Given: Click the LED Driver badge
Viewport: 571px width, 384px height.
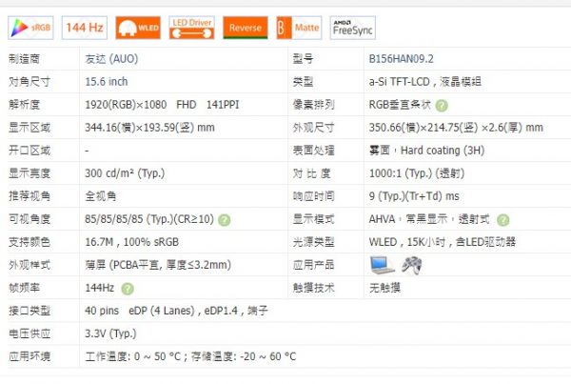Looking at the screenshot, I should [x=192, y=28].
